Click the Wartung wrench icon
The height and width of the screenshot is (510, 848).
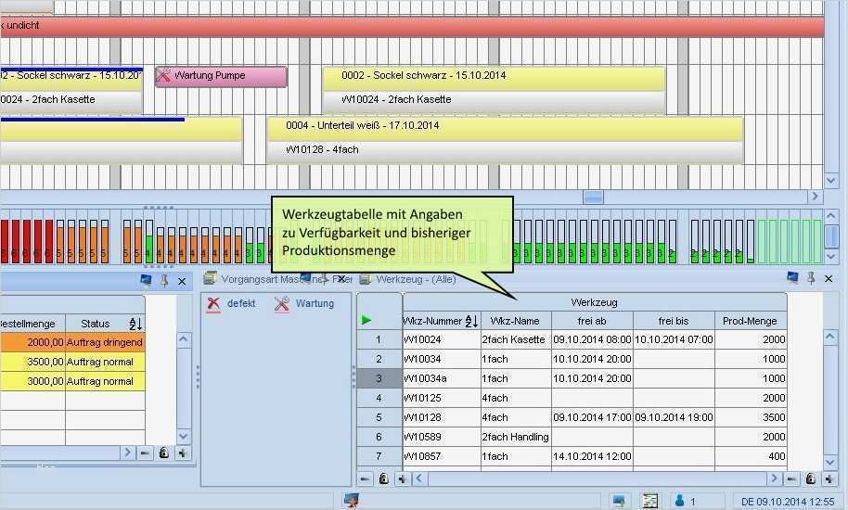click(x=282, y=304)
